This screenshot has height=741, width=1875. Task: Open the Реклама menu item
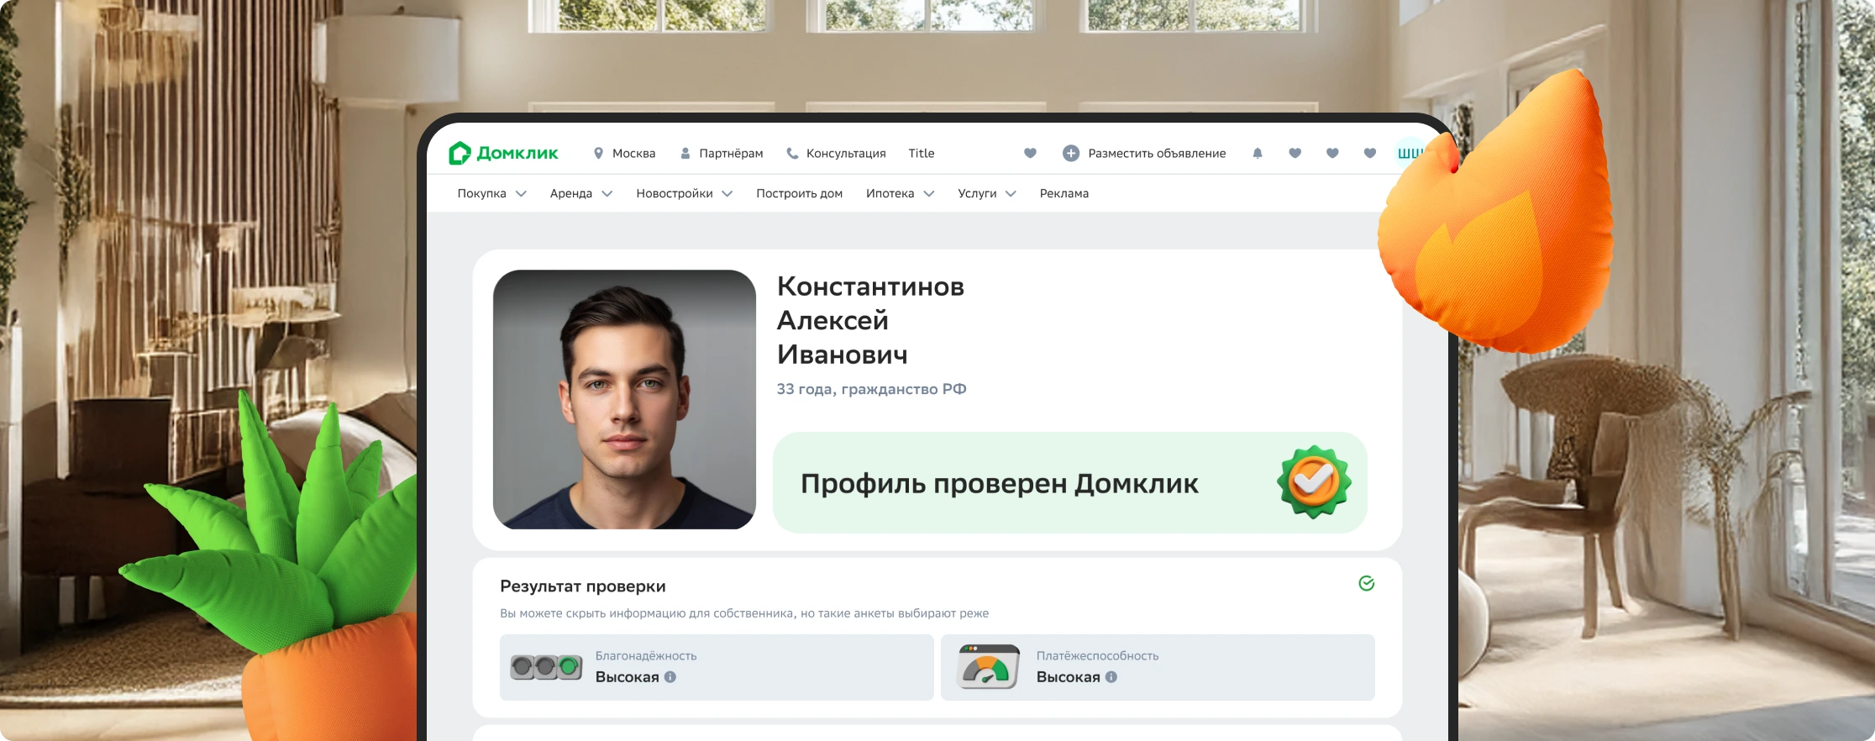pyautogui.click(x=1064, y=193)
